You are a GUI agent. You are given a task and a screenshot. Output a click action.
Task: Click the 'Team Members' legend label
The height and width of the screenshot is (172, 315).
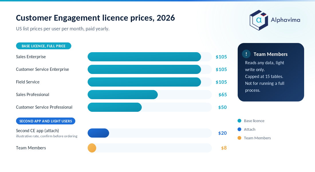(257, 138)
